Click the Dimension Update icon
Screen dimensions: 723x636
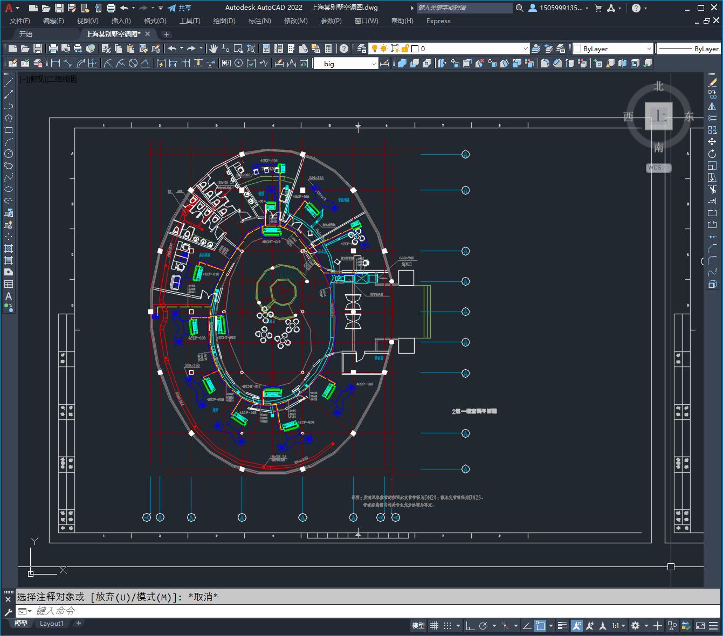[x=304, y=63]
